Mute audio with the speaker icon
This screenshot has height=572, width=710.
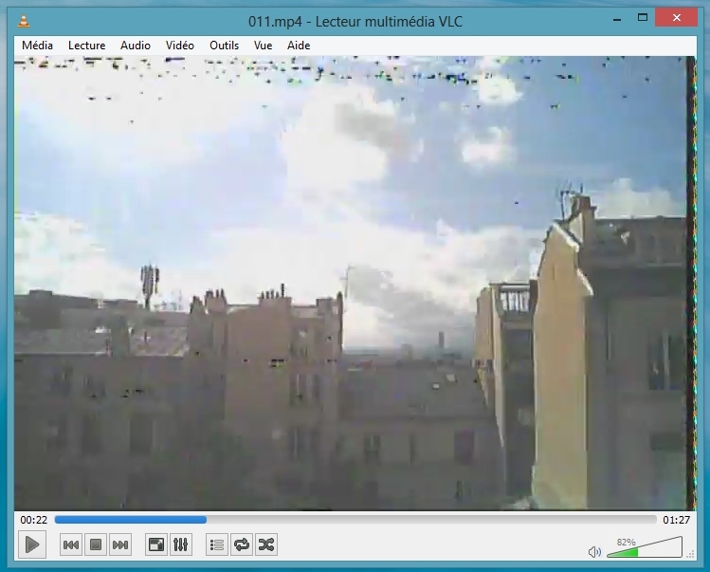point(594,551)
